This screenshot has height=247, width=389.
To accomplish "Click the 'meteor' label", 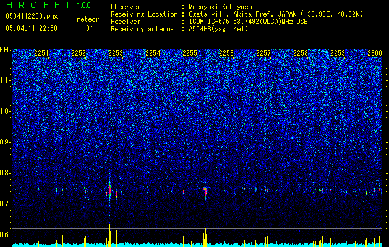I will pos(88,19).
